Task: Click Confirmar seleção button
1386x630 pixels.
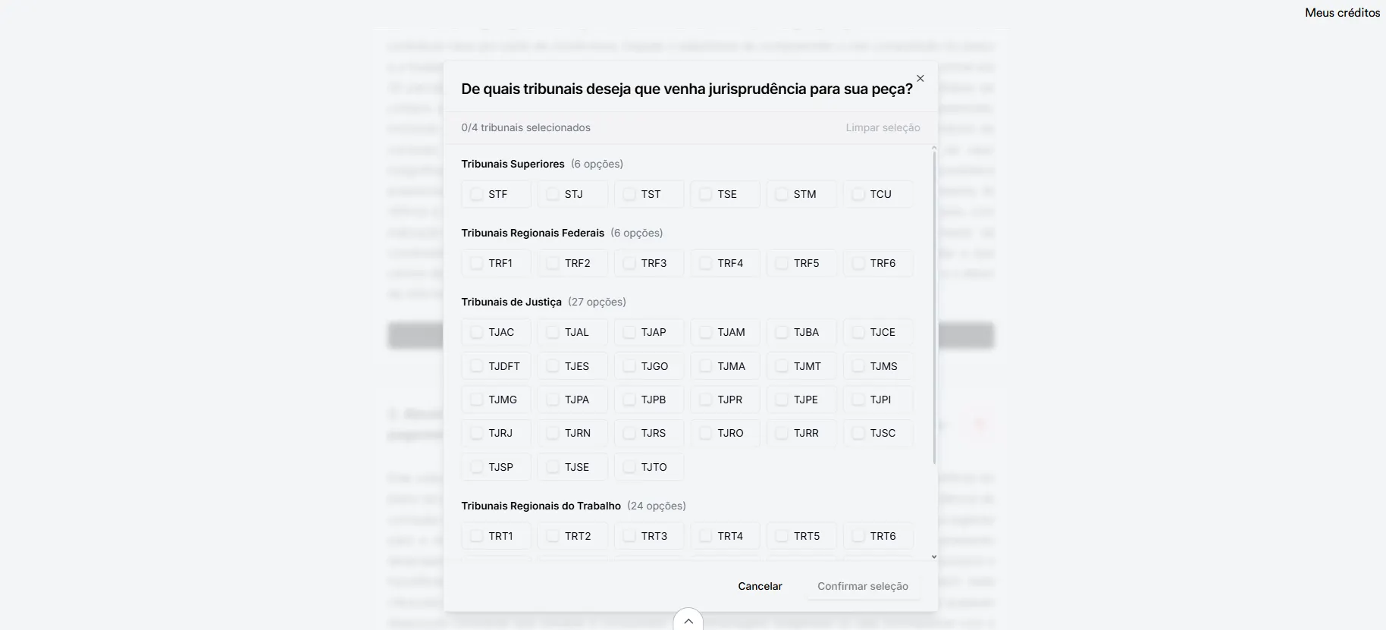Action: coord(862,586)
